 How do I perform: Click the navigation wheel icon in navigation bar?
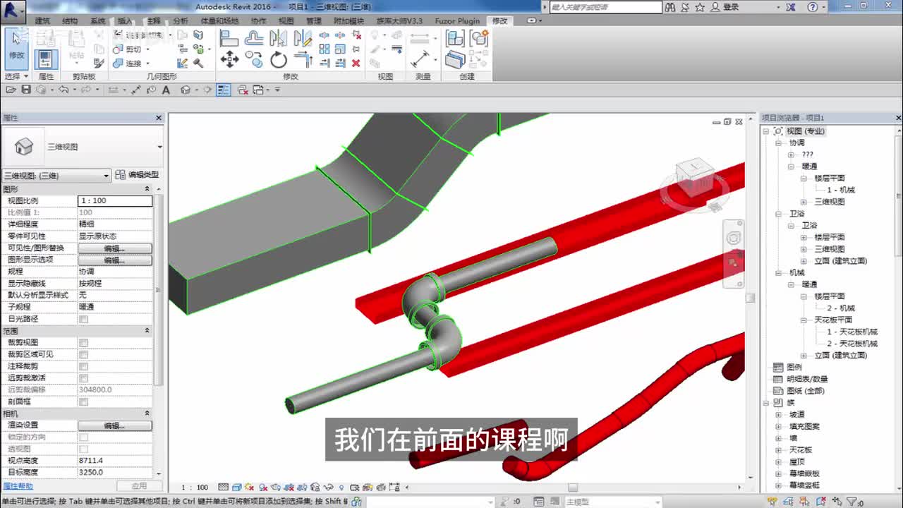click(x=734, y=238)
